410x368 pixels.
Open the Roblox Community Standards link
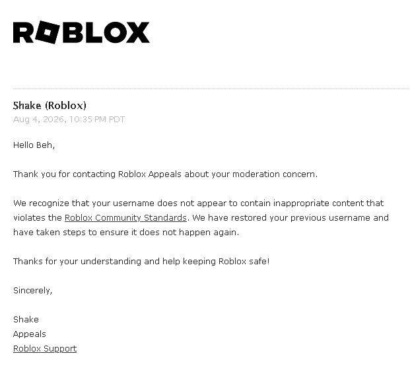[x=125, y=218]
